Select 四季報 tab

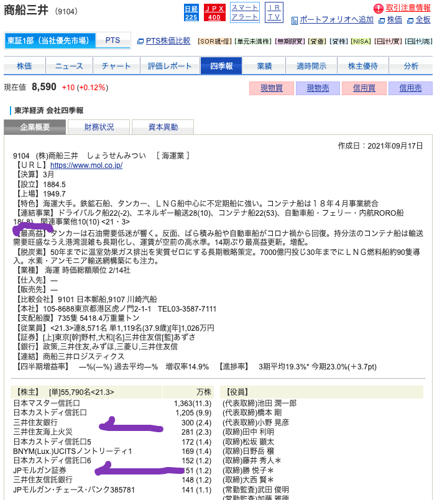coord(221,66)
